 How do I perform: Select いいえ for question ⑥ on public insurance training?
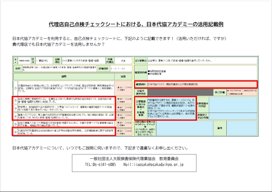(x=126, y=131)
